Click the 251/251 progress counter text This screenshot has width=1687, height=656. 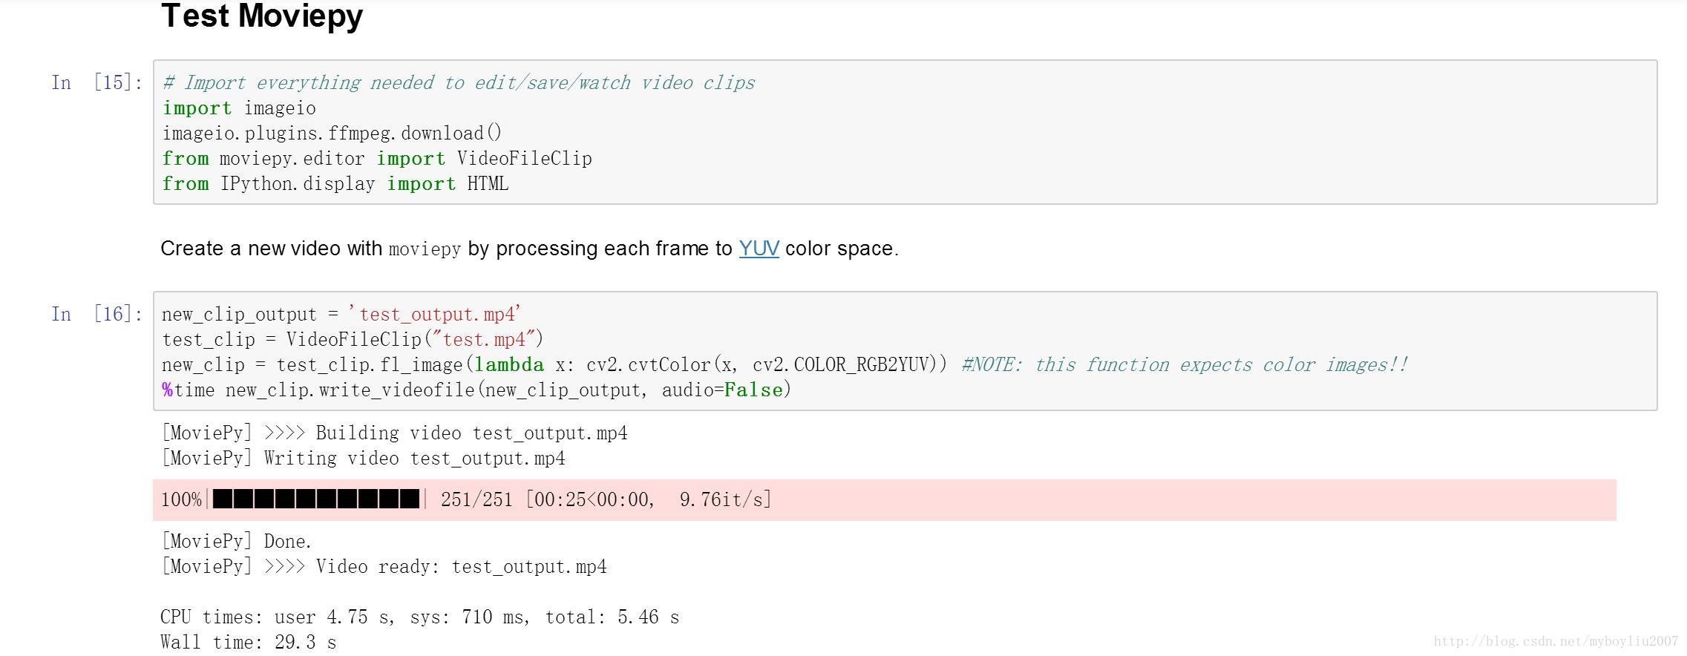[476, 499]
